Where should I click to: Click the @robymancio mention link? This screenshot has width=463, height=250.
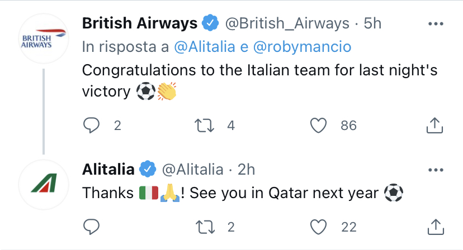[x=302, y=47]
